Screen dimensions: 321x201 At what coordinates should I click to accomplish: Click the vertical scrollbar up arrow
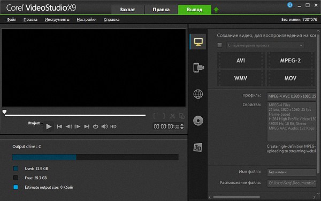point(318,31)
